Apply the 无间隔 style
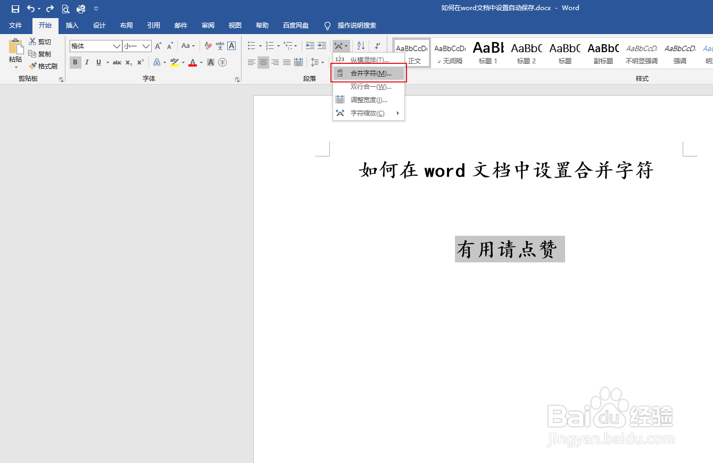 pyautogui.click(x=450, y=53)
